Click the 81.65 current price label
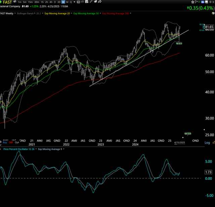The image size is (215, 207). pos(209,27)
